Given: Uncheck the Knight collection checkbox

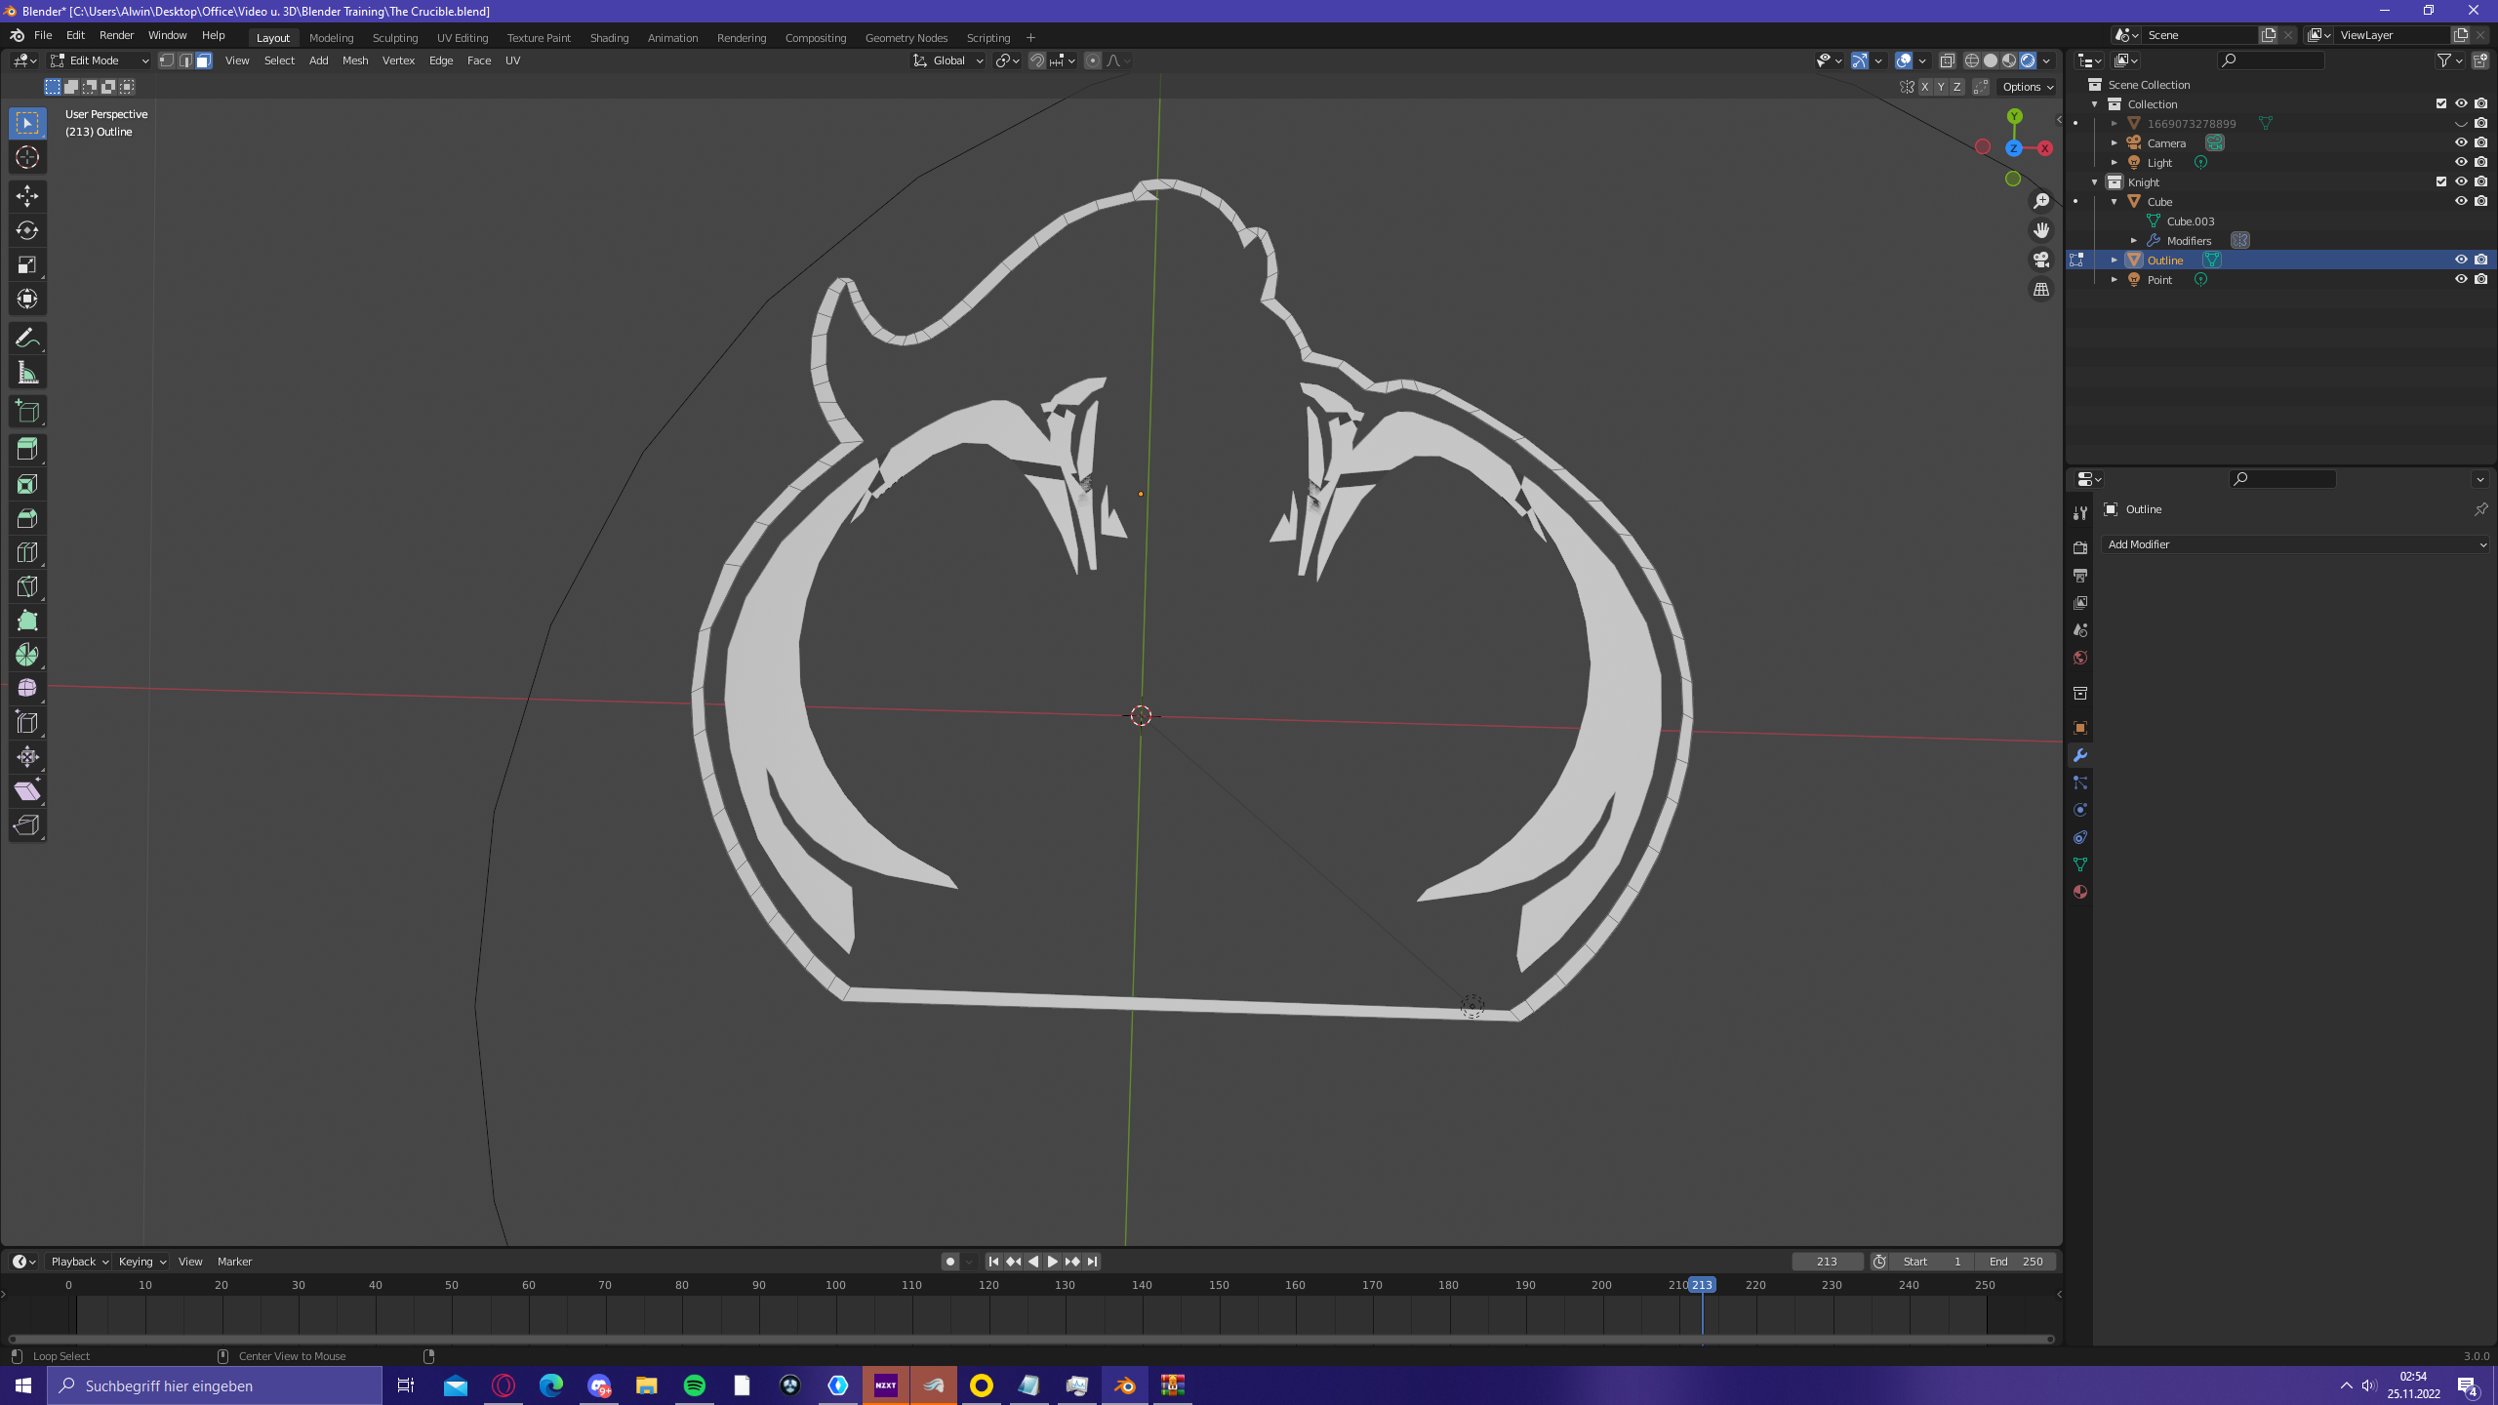Looking at the screenshot, I should 2441,181.
